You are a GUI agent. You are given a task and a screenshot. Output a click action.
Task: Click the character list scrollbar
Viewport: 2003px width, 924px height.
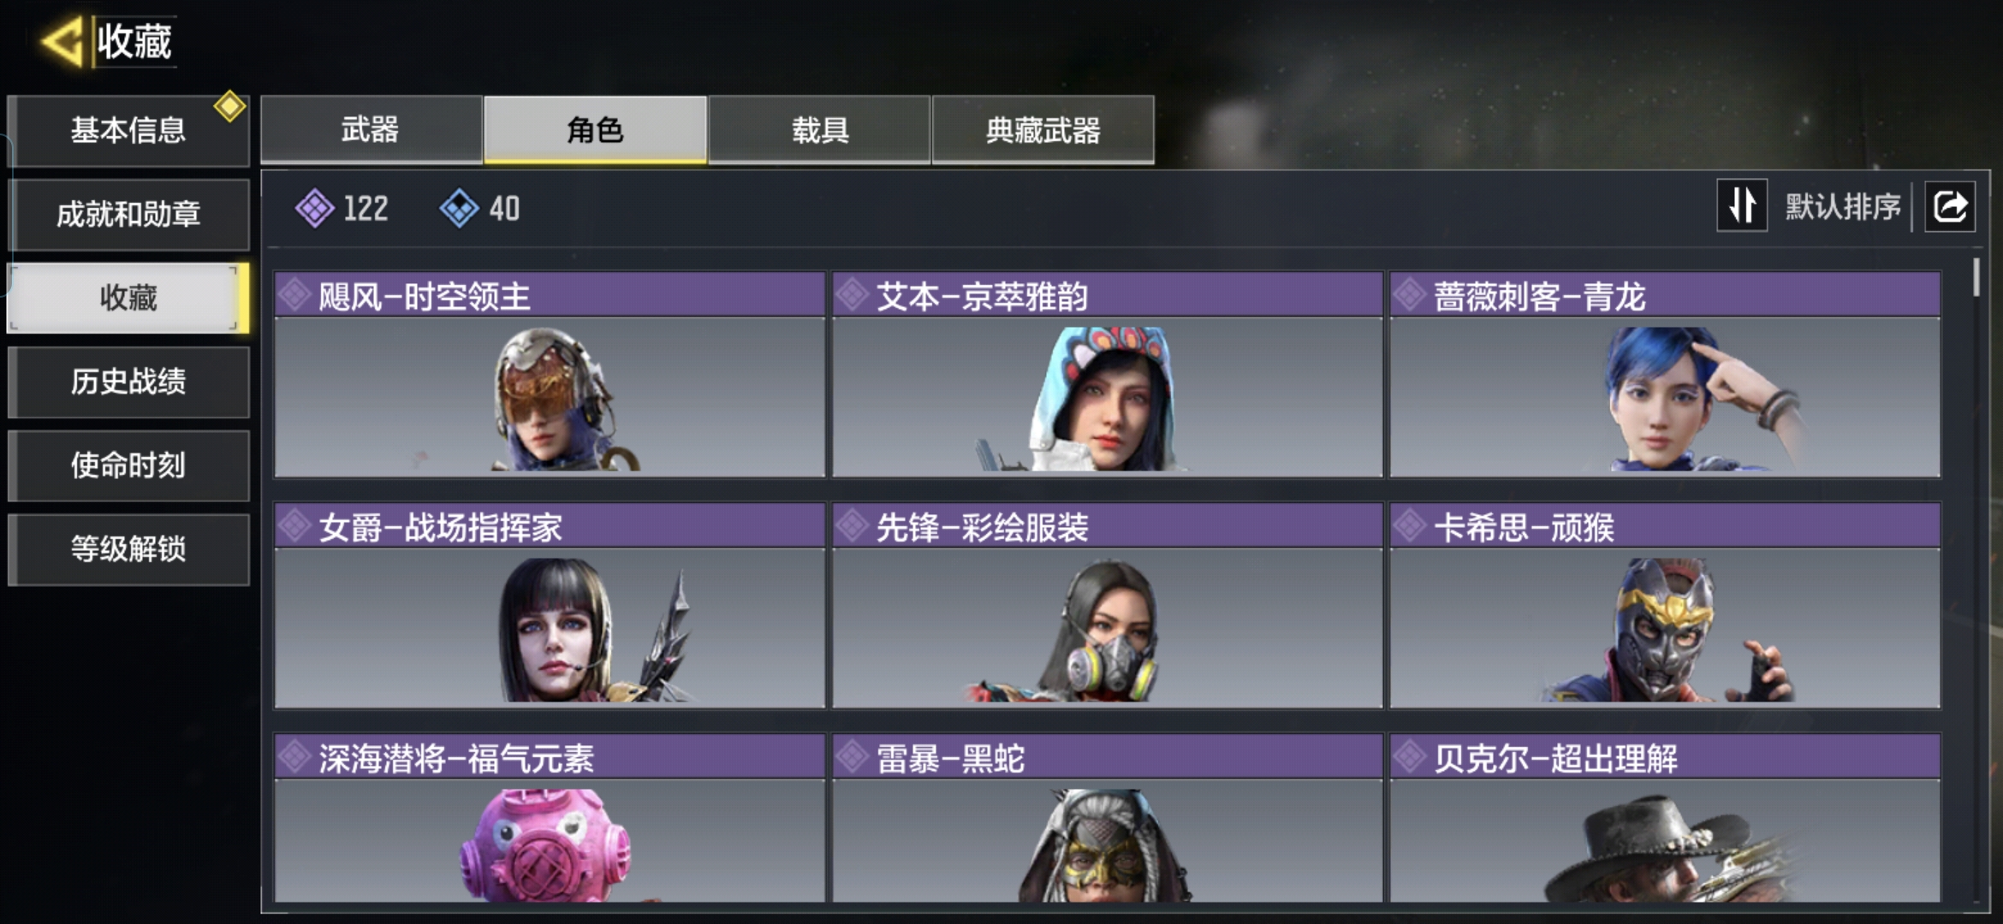(1976, 277)
